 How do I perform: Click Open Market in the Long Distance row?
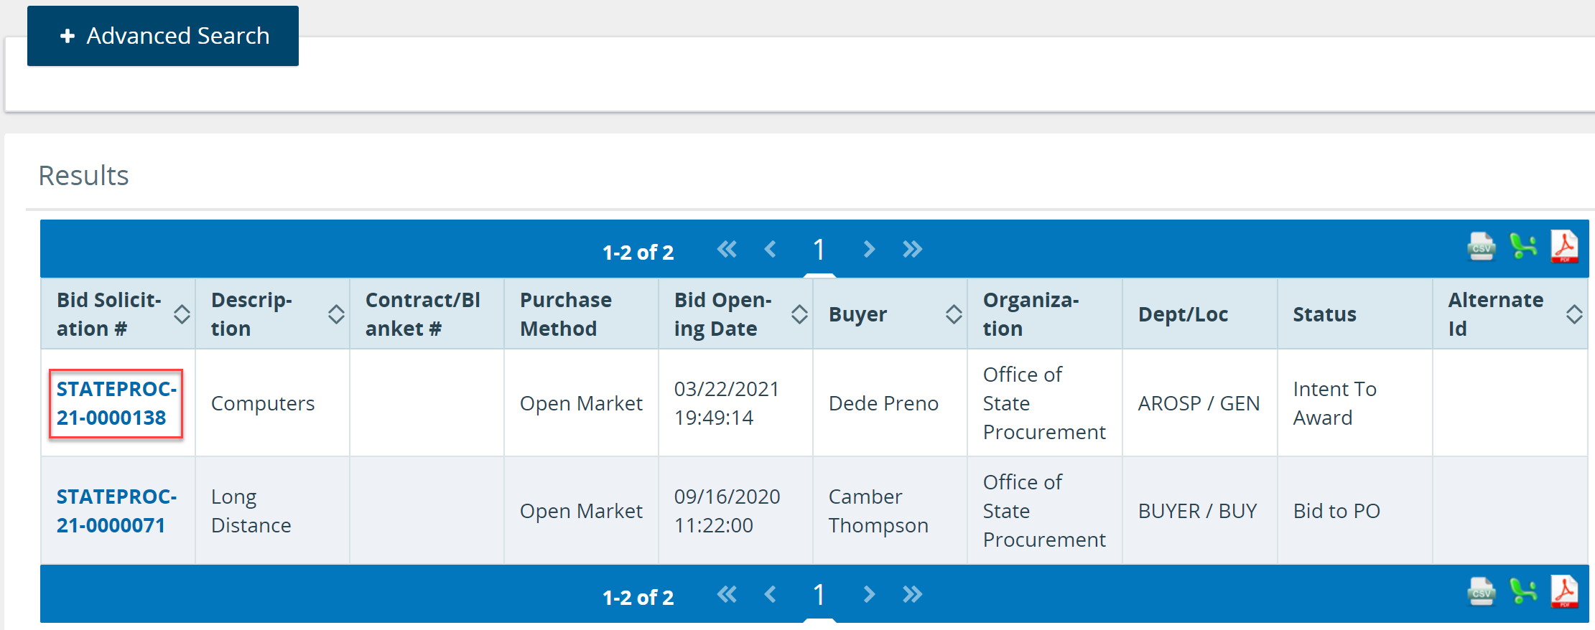pos(581,511)
